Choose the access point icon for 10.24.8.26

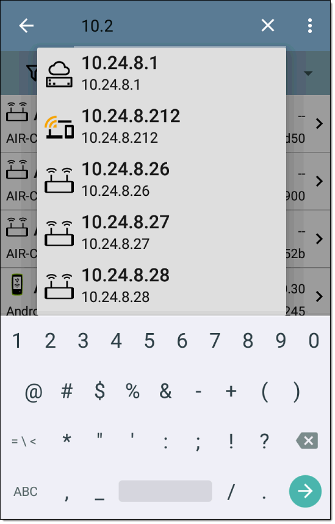[x=59, y=181]
